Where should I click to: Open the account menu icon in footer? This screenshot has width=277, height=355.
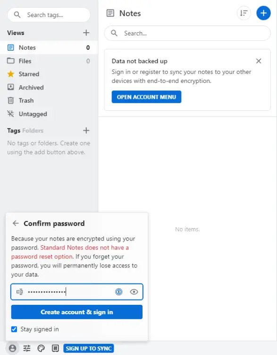12,348
